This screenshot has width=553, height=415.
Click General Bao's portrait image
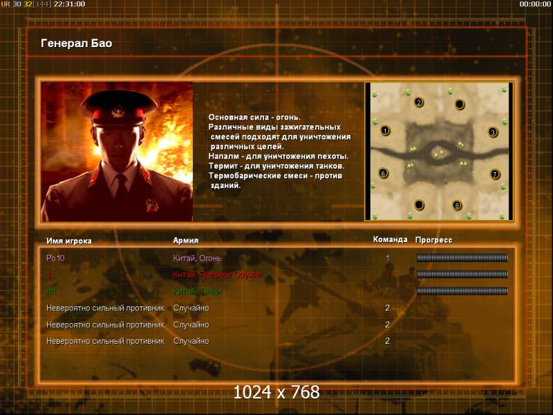coord(117,151)
